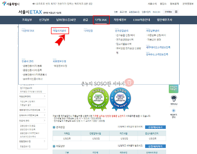Open 전자송달관리 heading in the dropdown
Viewport: 197px width, 154px height.
122,31
